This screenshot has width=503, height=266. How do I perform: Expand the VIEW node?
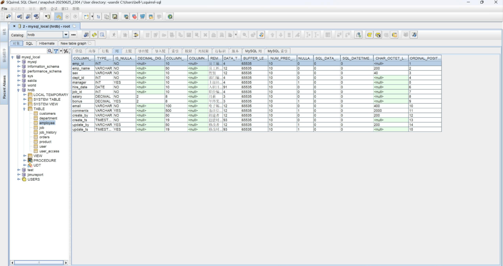[25, 156]
